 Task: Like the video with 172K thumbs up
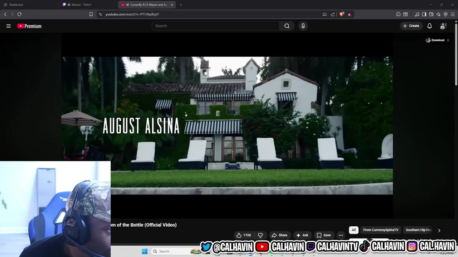[243, 235]
